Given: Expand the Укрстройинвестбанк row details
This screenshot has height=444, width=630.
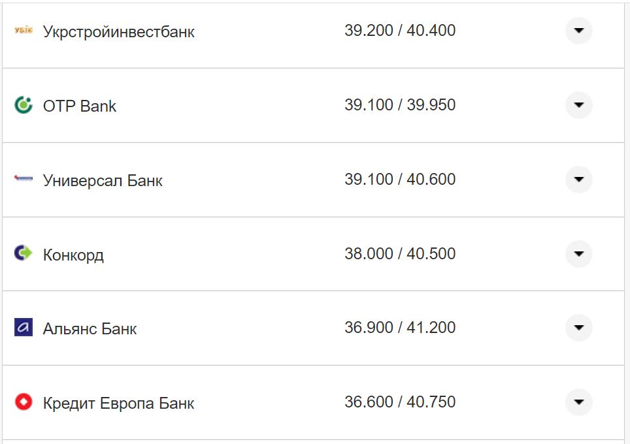Looking at the screenshot, I should (x=578, y=31).
